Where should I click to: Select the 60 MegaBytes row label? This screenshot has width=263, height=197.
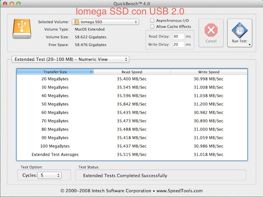coord(55,113)
